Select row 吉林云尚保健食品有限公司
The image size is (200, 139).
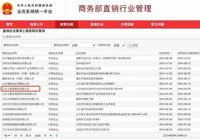101,63
